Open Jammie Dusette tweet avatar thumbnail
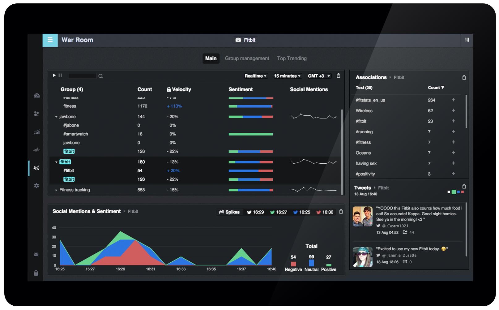Viewport: 499px width, 310px height. point(363,257)
